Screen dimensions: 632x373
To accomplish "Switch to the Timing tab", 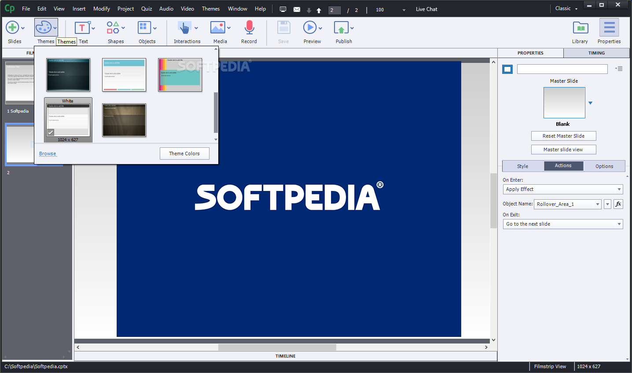I will [596, 53].
